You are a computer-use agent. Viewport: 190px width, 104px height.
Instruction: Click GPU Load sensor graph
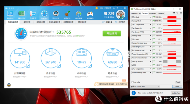tap(172, 39)
